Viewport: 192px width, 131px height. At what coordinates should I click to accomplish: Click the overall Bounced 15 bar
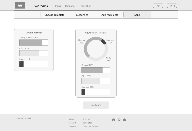pos(34,64)
